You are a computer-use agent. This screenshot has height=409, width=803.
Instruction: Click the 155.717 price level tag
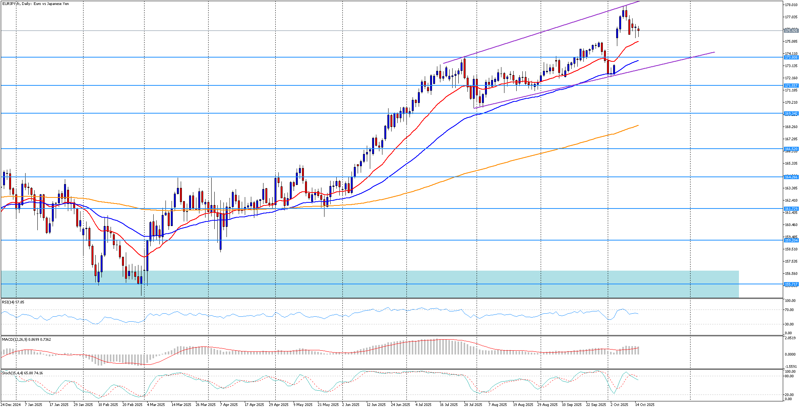point(791,284)
